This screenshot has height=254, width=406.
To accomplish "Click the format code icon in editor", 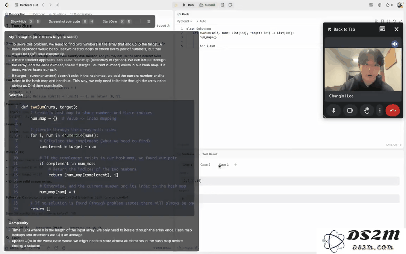I will 376,21.
